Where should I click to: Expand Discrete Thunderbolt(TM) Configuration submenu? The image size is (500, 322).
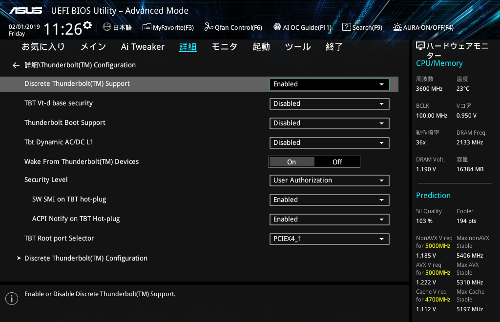point(86,258)
